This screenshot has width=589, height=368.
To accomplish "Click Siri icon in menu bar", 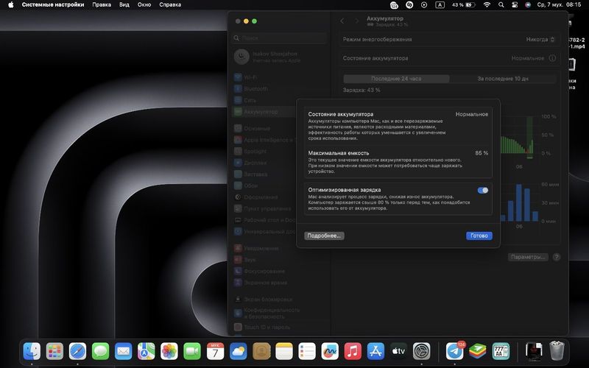I will tap(528, 5).
